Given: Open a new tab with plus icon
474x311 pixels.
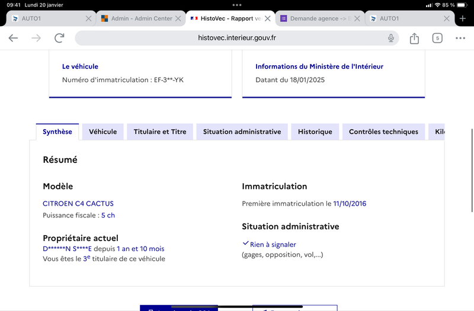Looking at the screenshot, I should click(463, 19).
